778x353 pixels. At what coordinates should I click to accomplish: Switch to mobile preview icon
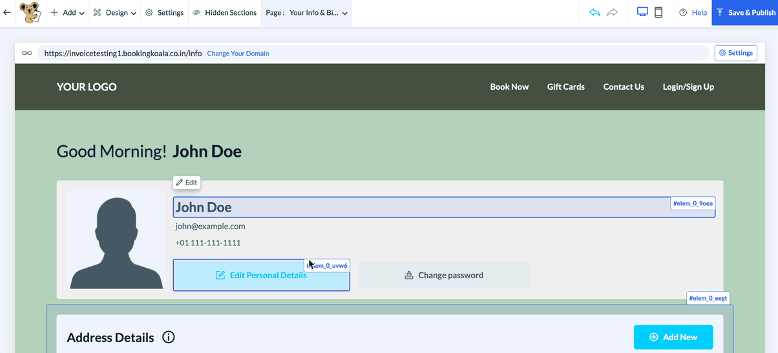click(658, 12)
